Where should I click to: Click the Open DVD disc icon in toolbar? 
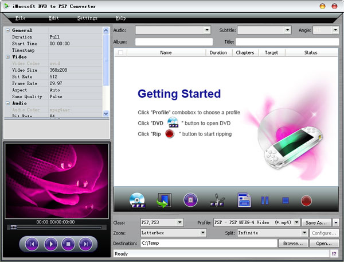tap(138, 201)
